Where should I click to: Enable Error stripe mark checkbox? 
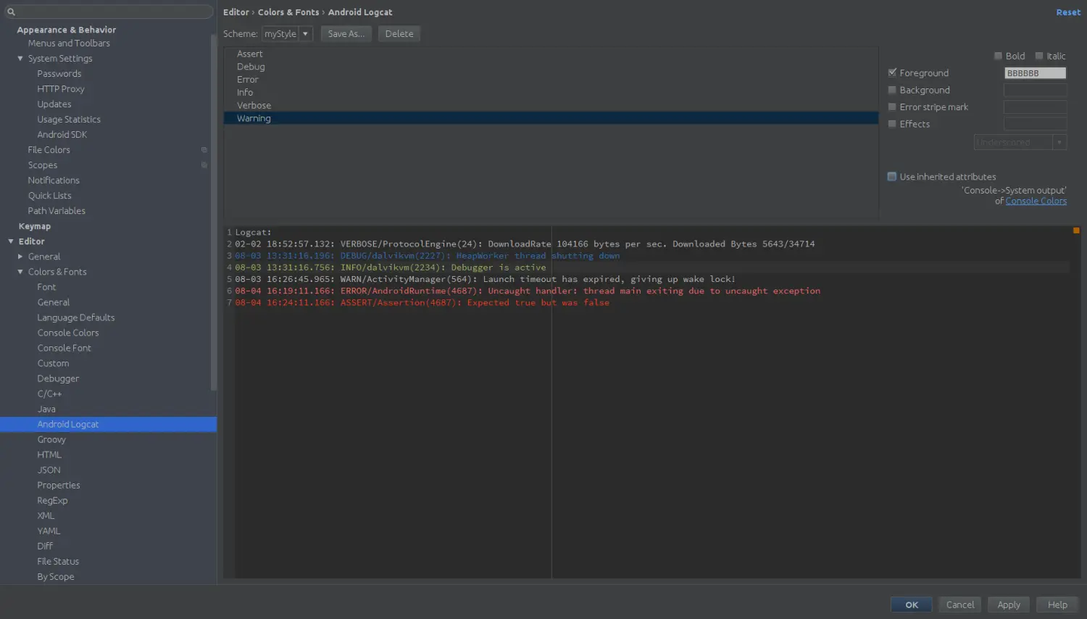point(892,107)
